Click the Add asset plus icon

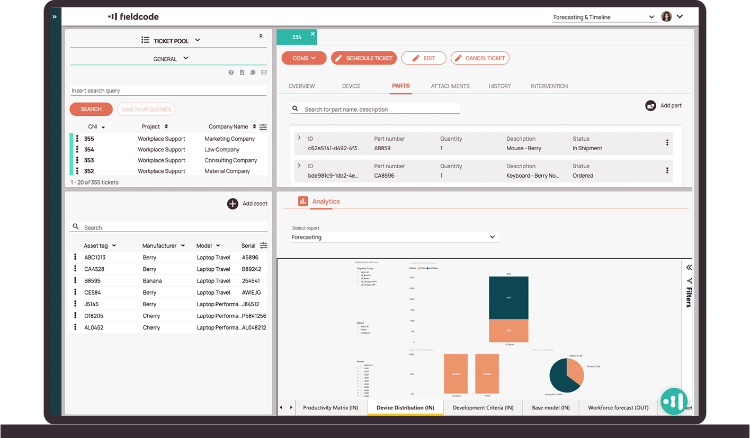tap(233, 204)
